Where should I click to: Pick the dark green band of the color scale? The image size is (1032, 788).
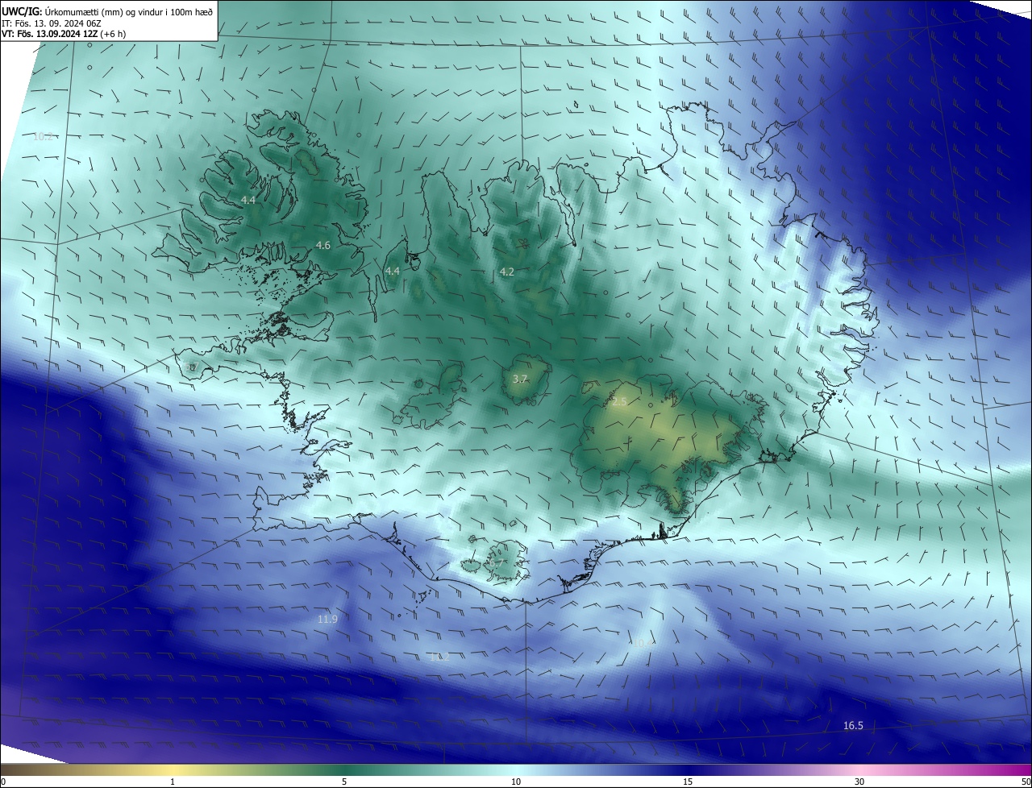[x=344, y=770]
